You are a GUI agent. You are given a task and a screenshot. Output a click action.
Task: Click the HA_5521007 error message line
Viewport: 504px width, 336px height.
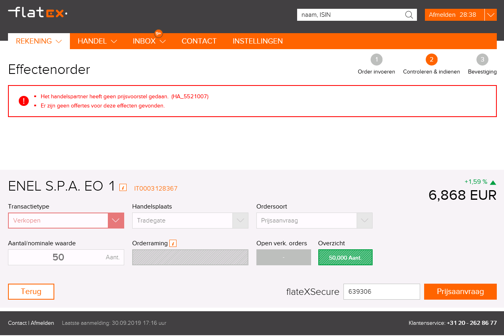(x=125, y=96)
